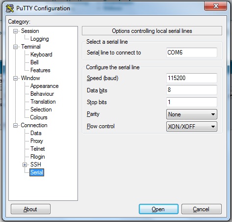Select Logging category
This screenshot has height=222, width=232.
[40, 39]
